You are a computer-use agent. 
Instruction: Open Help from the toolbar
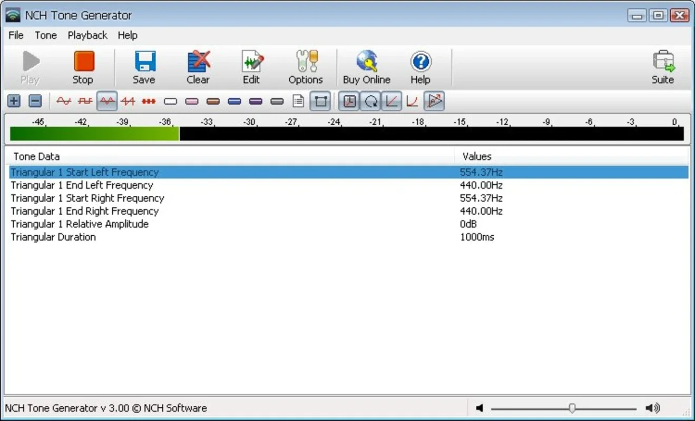[x=420, y=68]
